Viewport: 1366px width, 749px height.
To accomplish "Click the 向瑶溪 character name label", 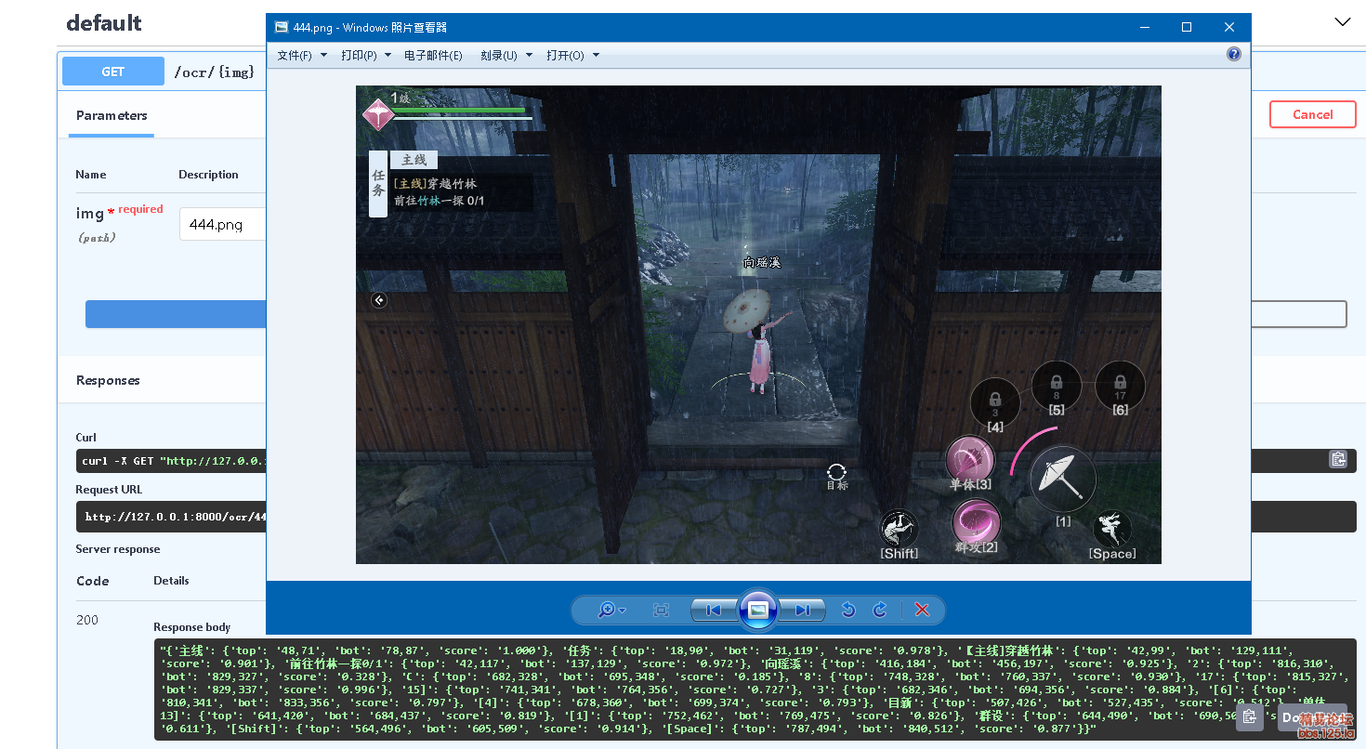I will pyautogui.click(x=762, y=263).
